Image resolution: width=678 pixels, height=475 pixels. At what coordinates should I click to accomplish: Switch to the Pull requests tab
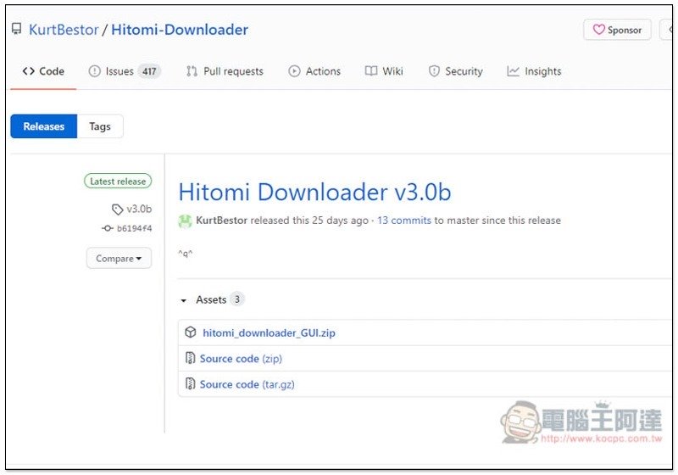(x=225, y=71)
